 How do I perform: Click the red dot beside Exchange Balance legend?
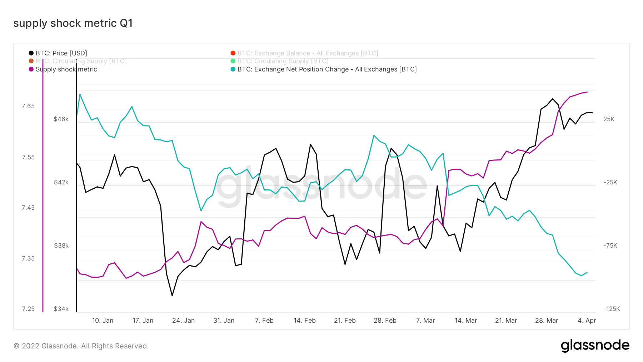click(233, 53)
